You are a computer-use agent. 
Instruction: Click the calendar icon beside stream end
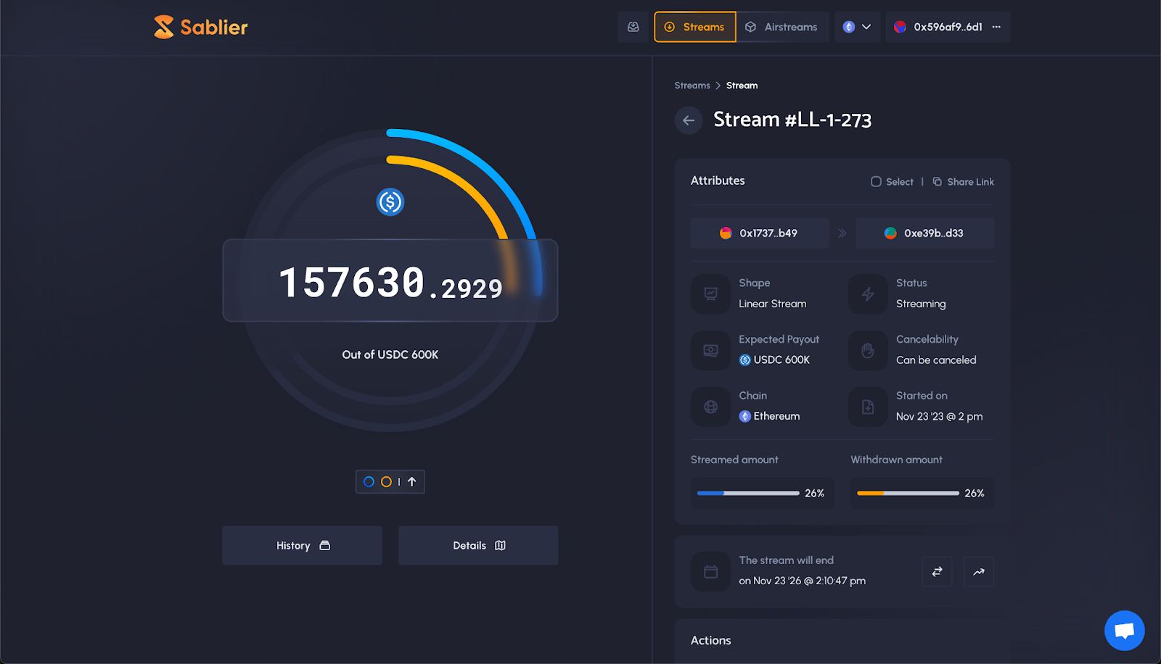click(711, 572)
